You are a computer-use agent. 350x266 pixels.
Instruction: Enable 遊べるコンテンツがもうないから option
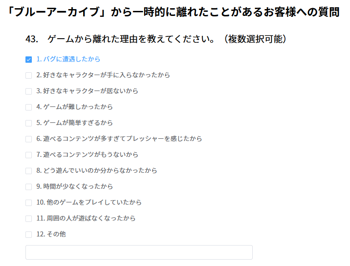point(29,155)
